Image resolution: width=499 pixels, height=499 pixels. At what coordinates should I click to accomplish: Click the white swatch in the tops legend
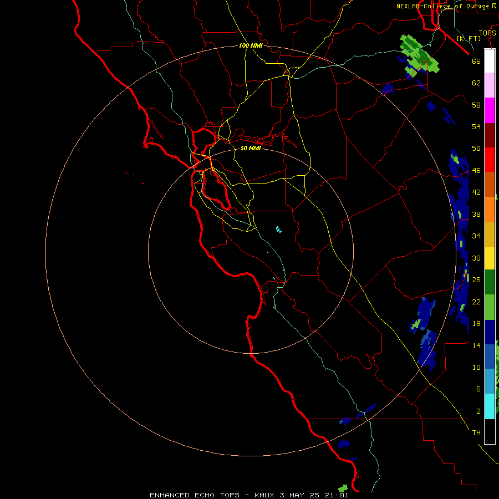[490, 61]
